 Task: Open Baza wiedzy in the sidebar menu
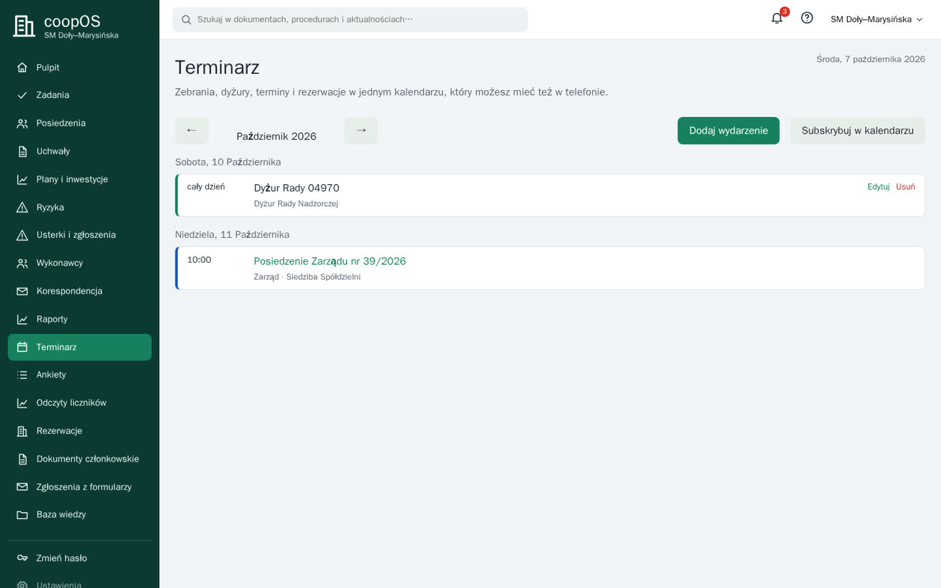pyautogui.click(x=79, y=515)
